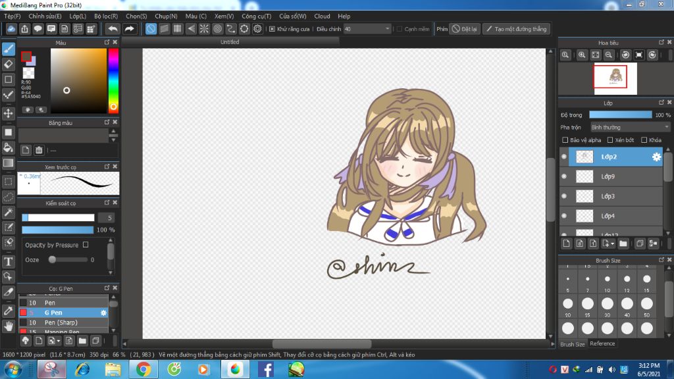The height and width of the screenshot is (379, 674).
Task: Enable radial snap guide
Action: (x=204, y=29)
